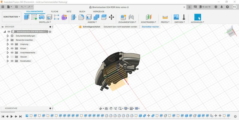Expand the Skizzen tree node
Viewport: 239px width, 120px height.
8,57
